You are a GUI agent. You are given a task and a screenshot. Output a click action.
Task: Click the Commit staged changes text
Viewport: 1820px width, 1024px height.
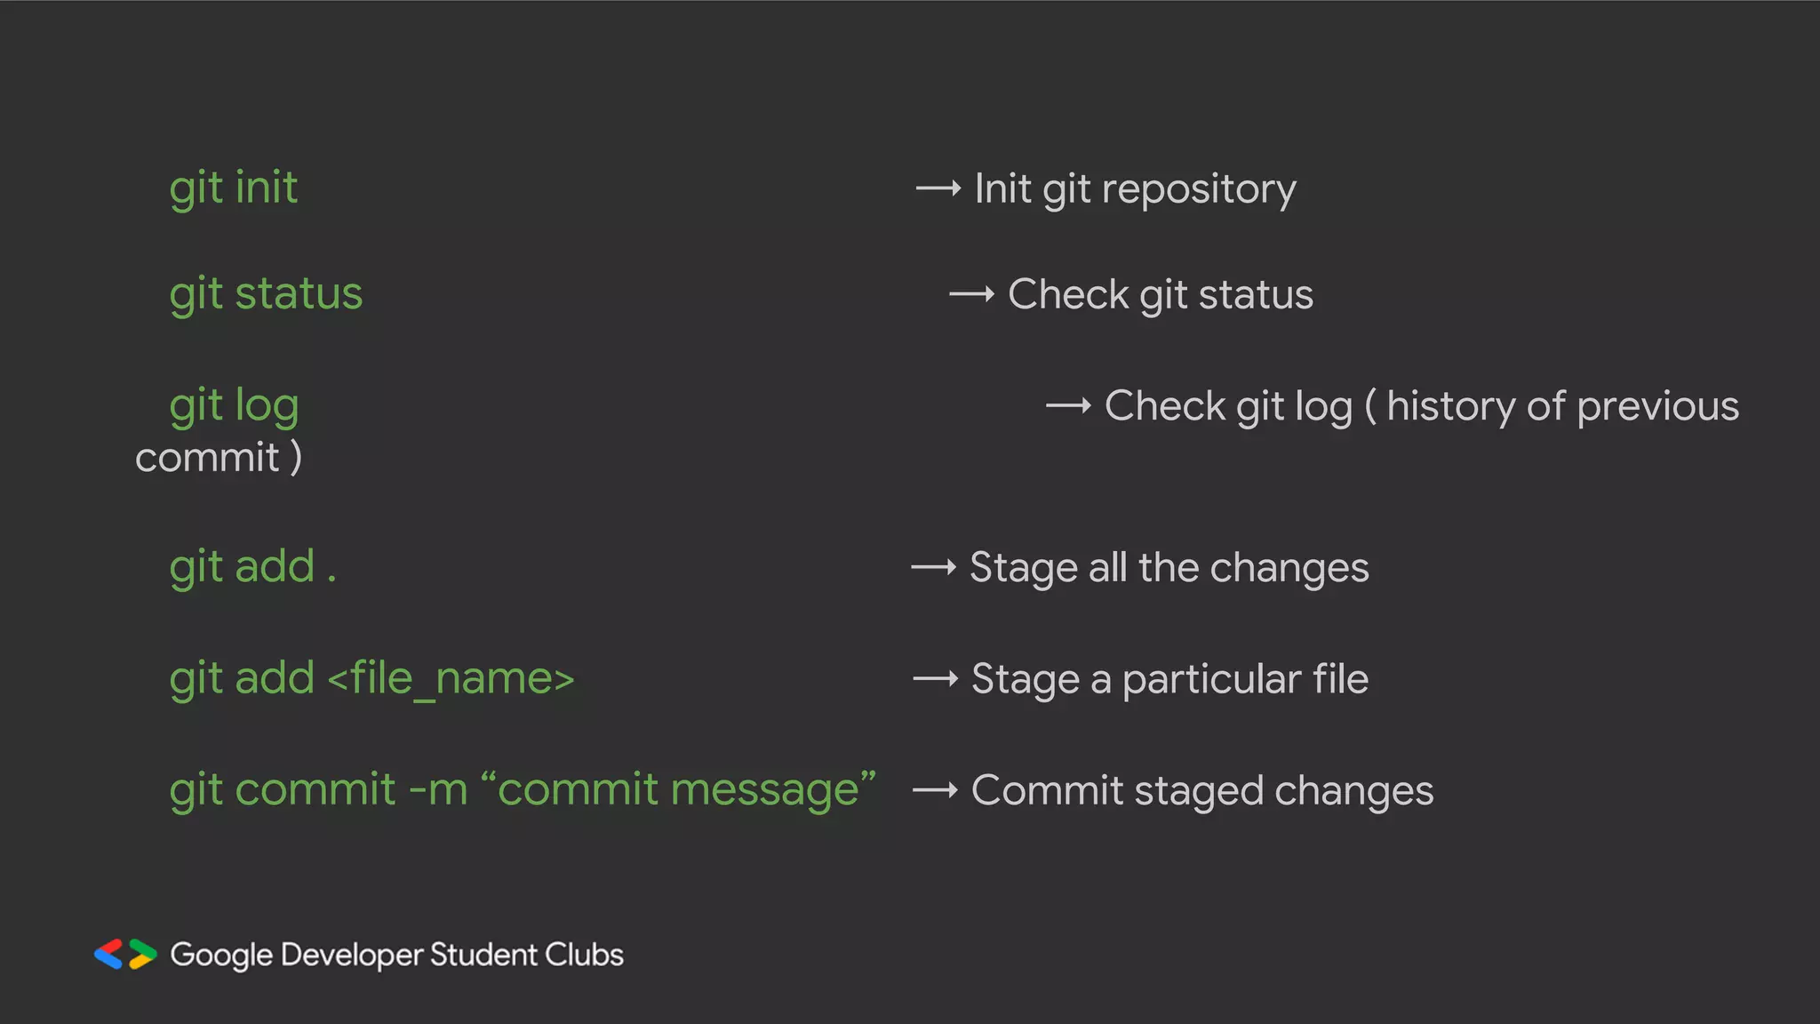tap(1201, 790)
